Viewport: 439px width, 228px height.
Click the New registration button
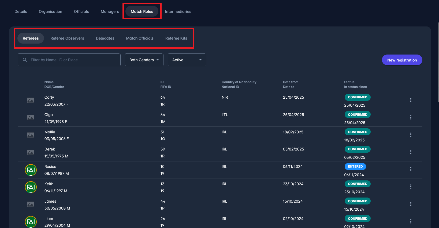402,60
